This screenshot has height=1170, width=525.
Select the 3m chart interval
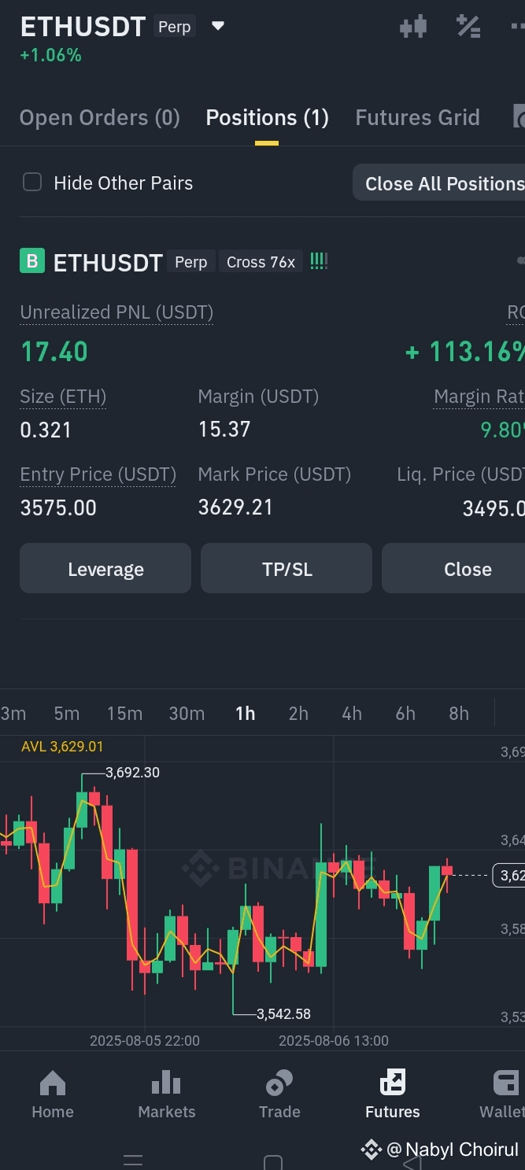13,714
